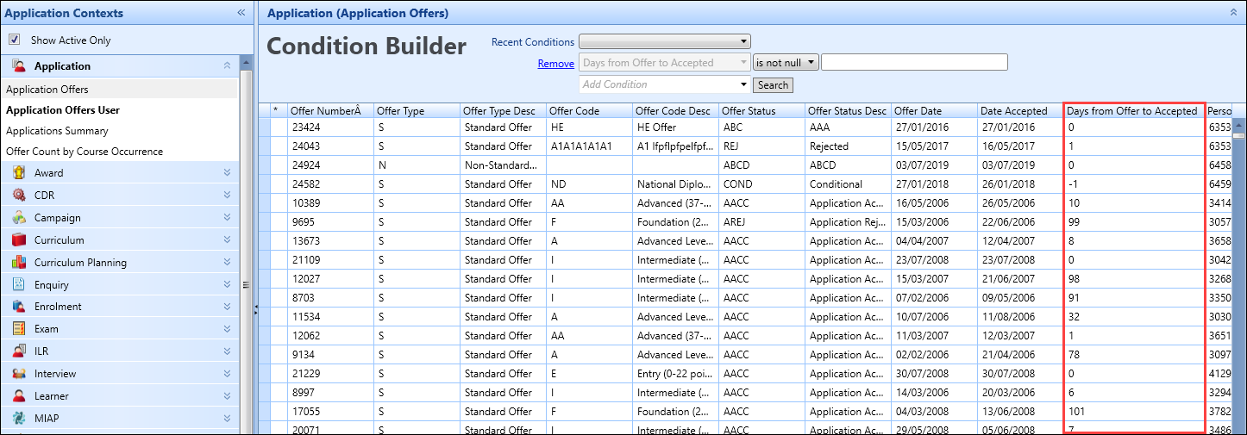Click the Enquiry context icon

[19, 285]
